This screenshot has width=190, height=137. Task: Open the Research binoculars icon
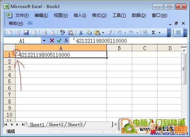click(x=71, y=33)
